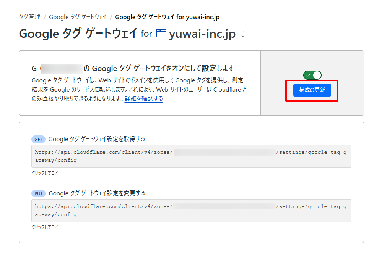Click the PUT method badge
The width and height of the screenshot is (382, 264).
click(x=39, y=193)
